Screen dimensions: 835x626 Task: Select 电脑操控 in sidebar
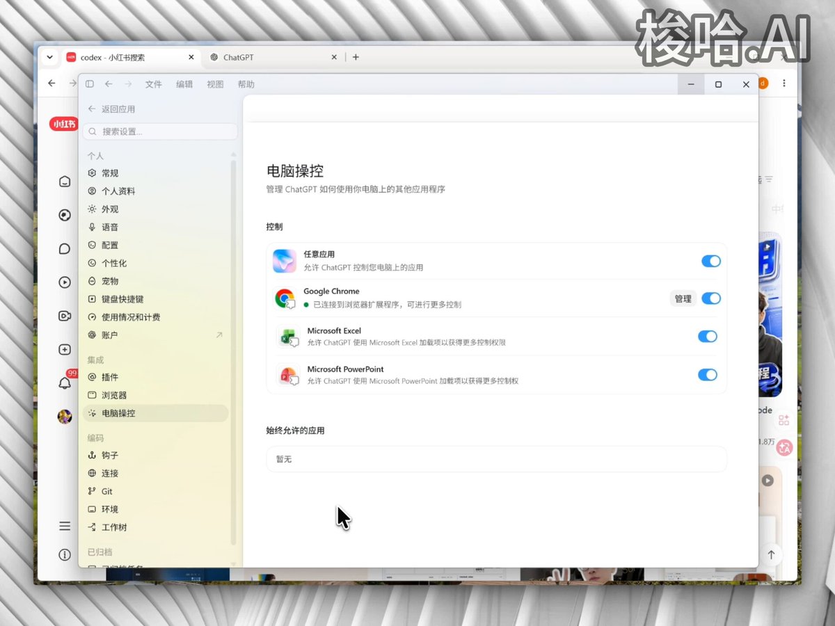click(155, 413)
